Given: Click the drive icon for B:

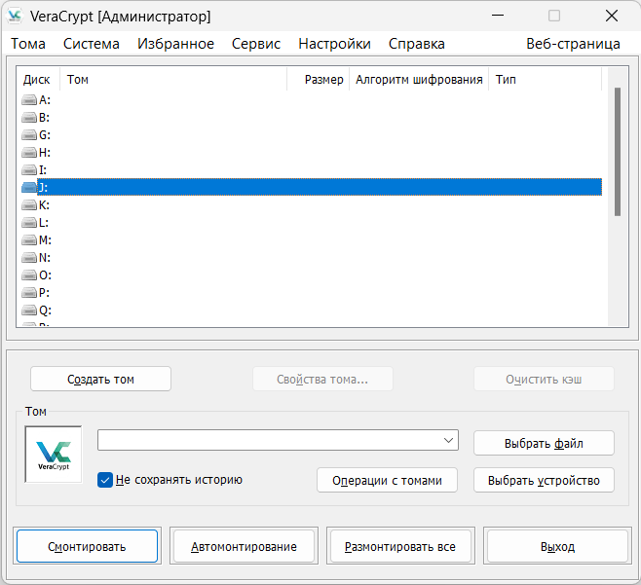Looking at the screenshot, I should pos(29,118).
